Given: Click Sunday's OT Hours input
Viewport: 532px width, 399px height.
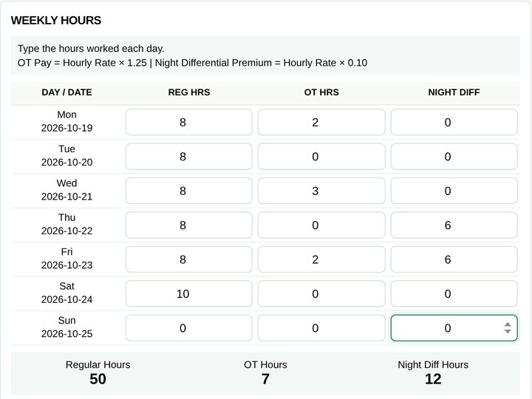Looking at the screenshot, I should pos(321,328).
